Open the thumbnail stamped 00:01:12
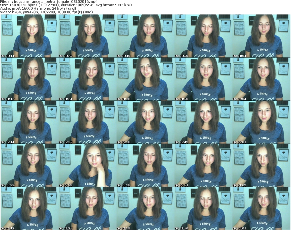The image size is (291, 230). [x=30, y=79]
